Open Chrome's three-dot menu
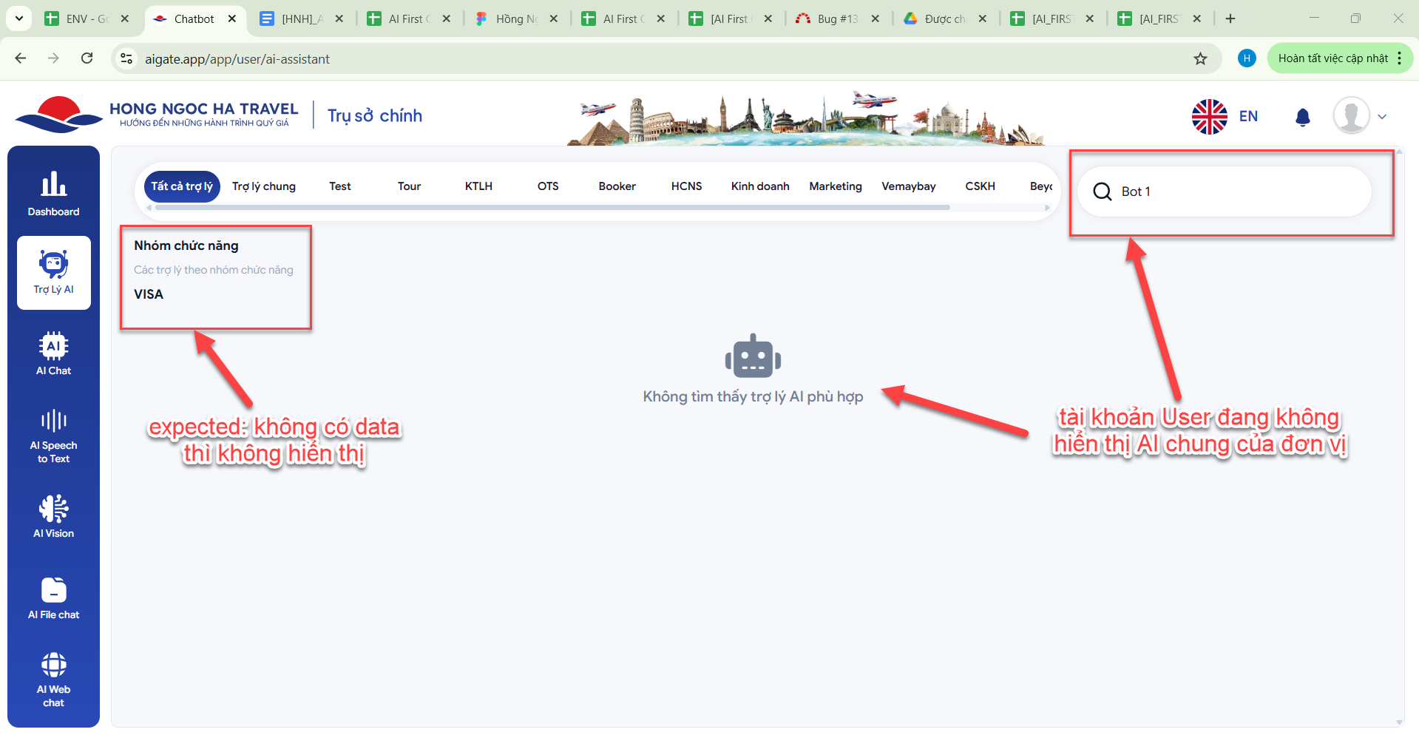1419x752 pixels. coord(1400,58)
